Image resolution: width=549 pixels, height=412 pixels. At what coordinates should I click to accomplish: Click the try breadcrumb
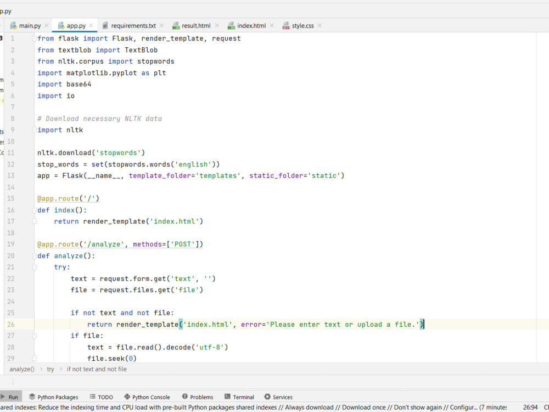click(51, 369)
